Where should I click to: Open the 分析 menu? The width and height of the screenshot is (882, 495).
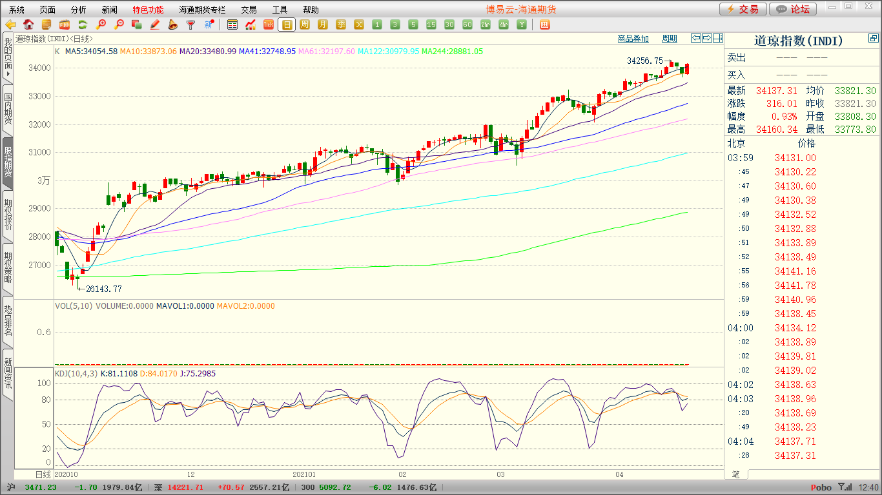point(79,10)
